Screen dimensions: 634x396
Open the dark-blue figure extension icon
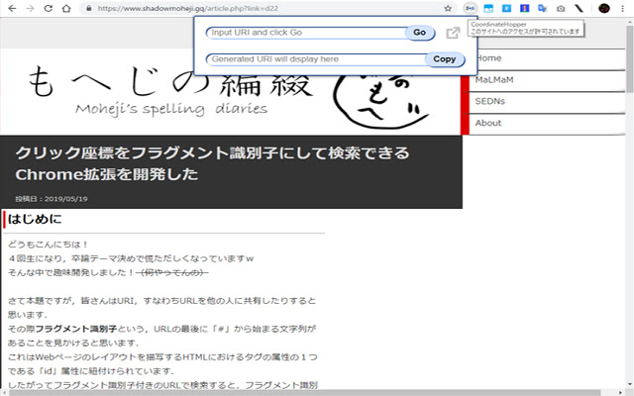(x=524, y=8)
